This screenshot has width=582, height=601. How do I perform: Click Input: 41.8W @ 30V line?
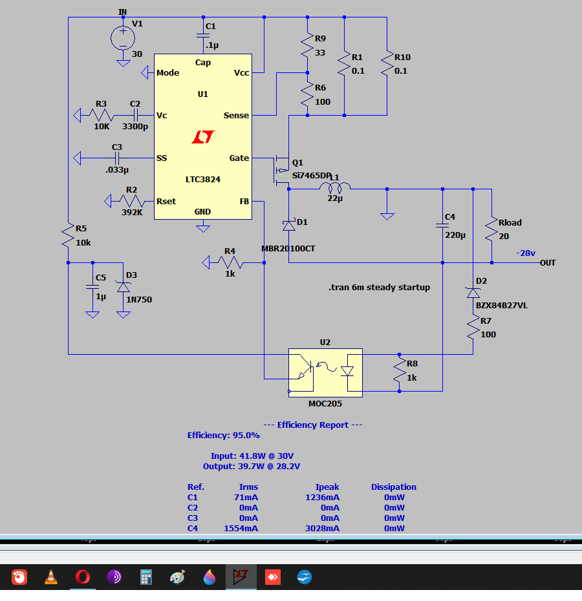(252, 456)
